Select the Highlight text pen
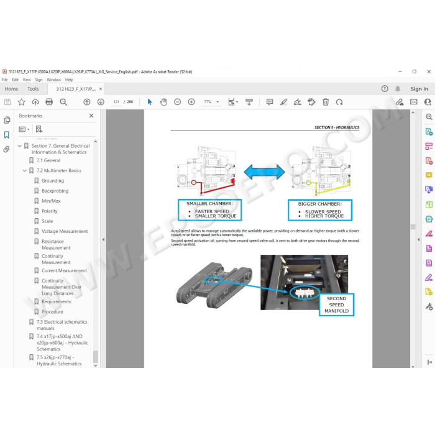 click(x=283, y=102)
